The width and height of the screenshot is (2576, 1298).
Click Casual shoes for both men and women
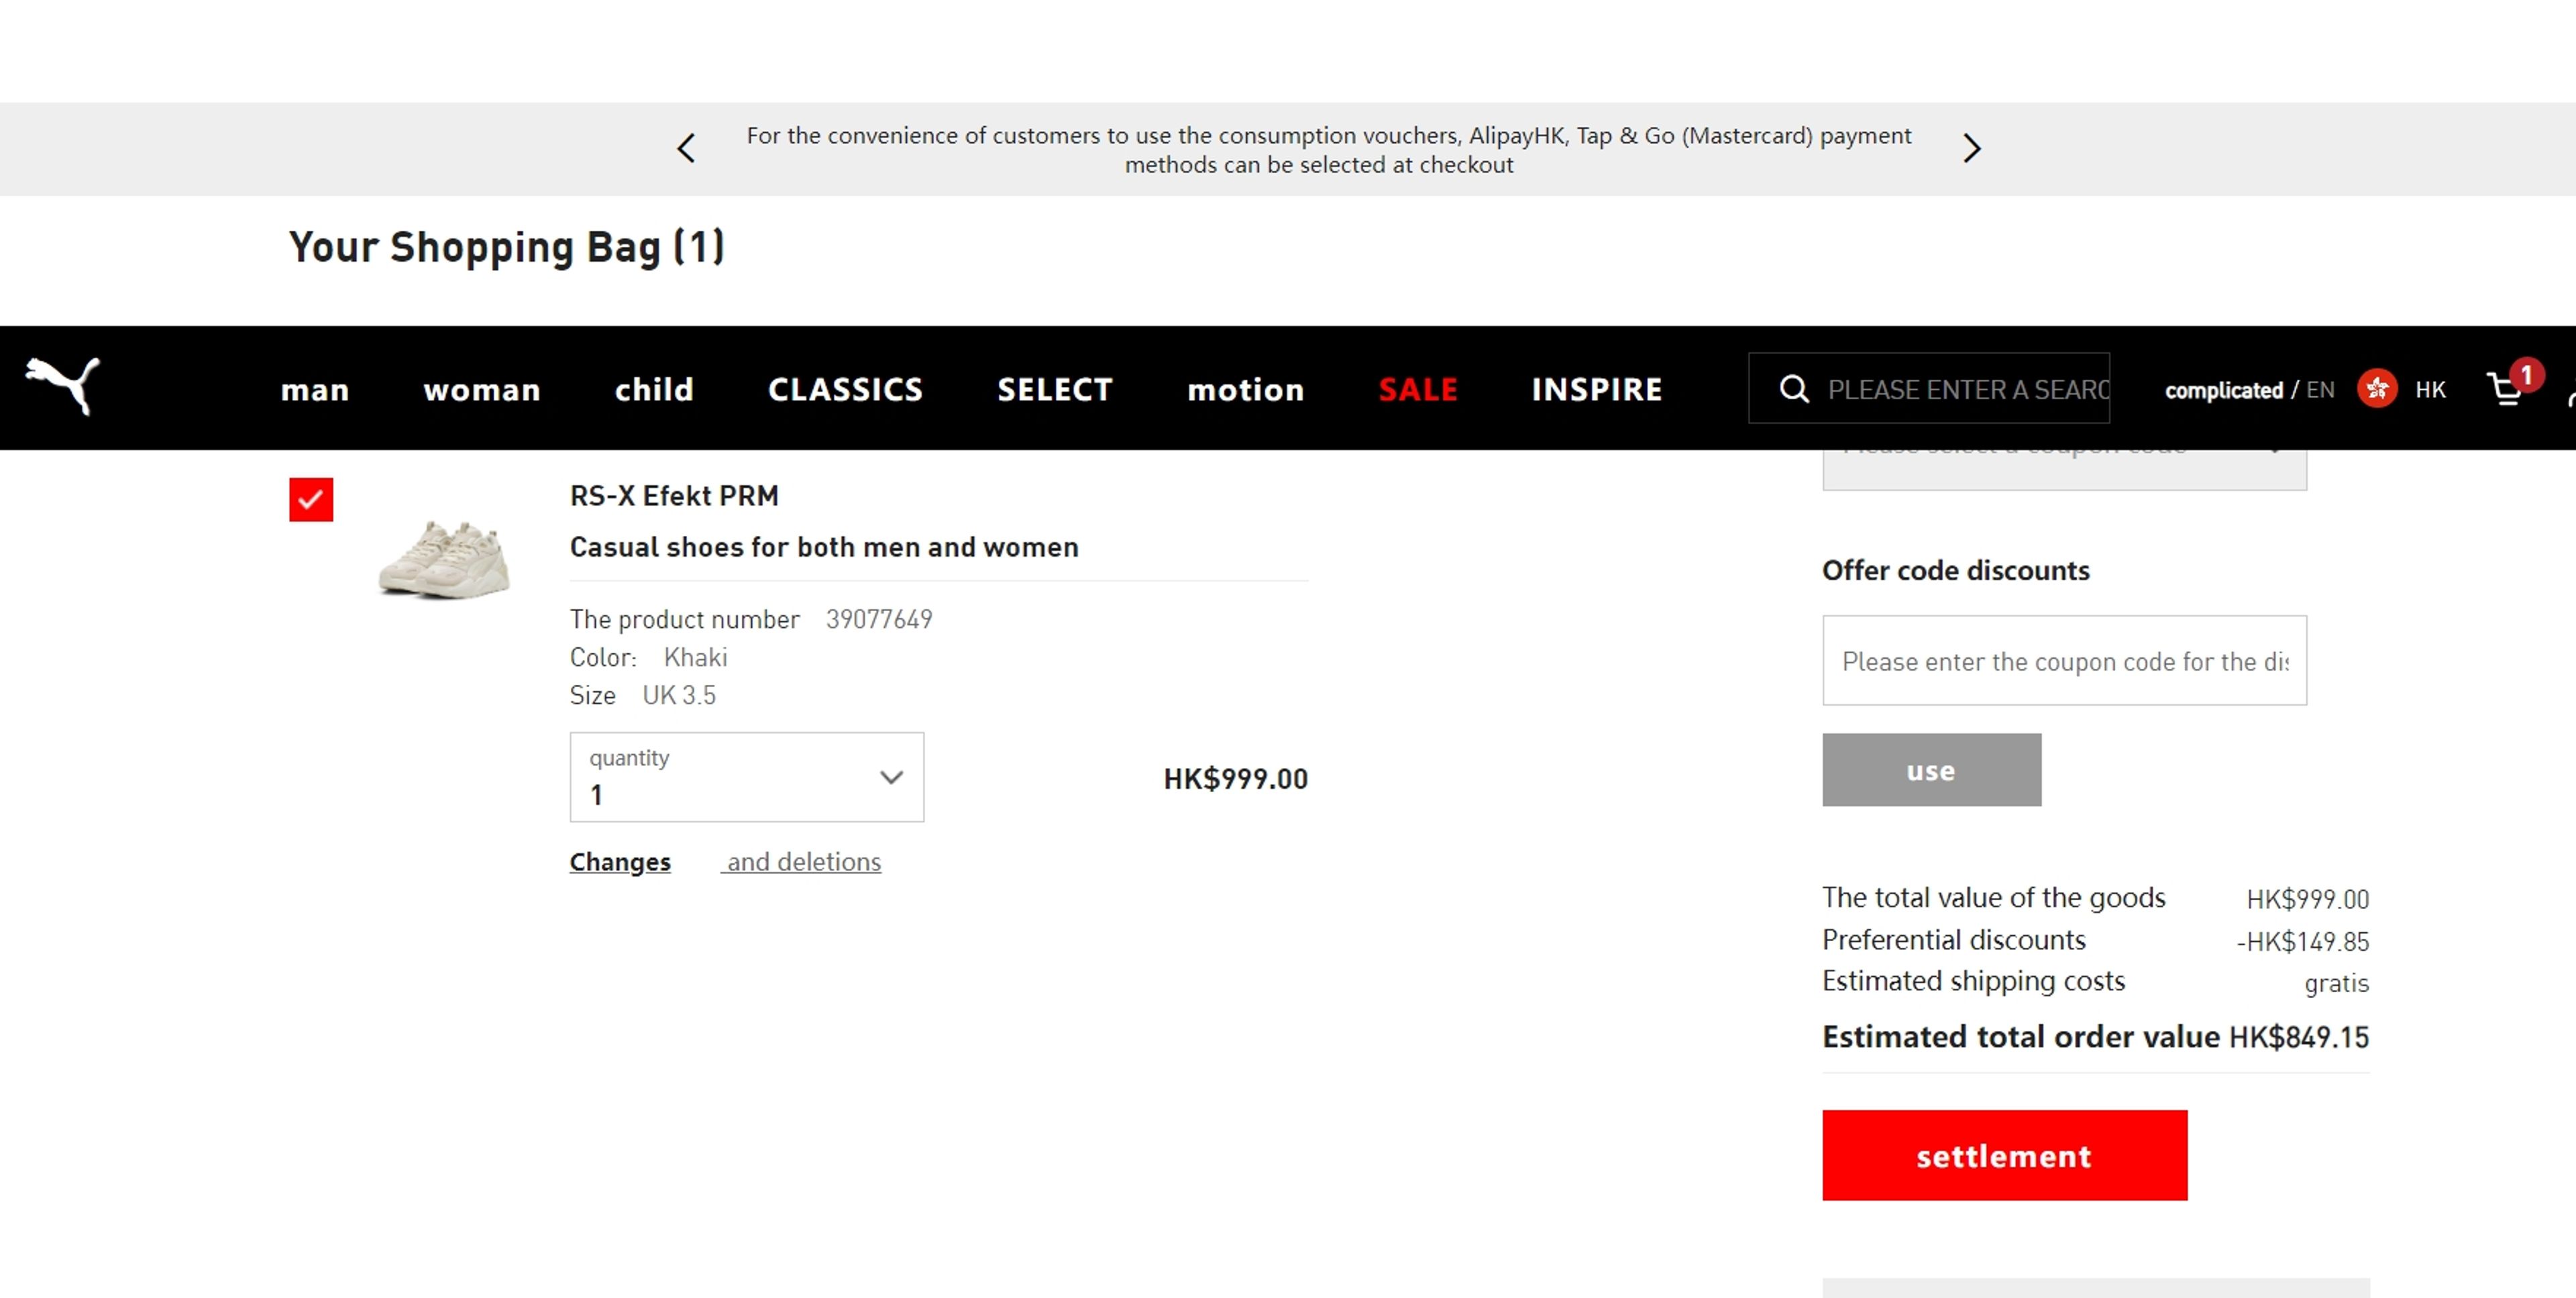(x=824, y=548)
